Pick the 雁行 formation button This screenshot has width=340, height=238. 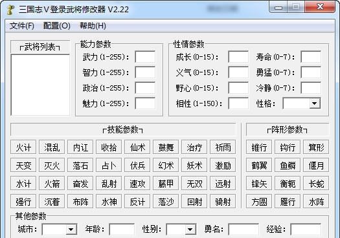[x=288, y=201]
